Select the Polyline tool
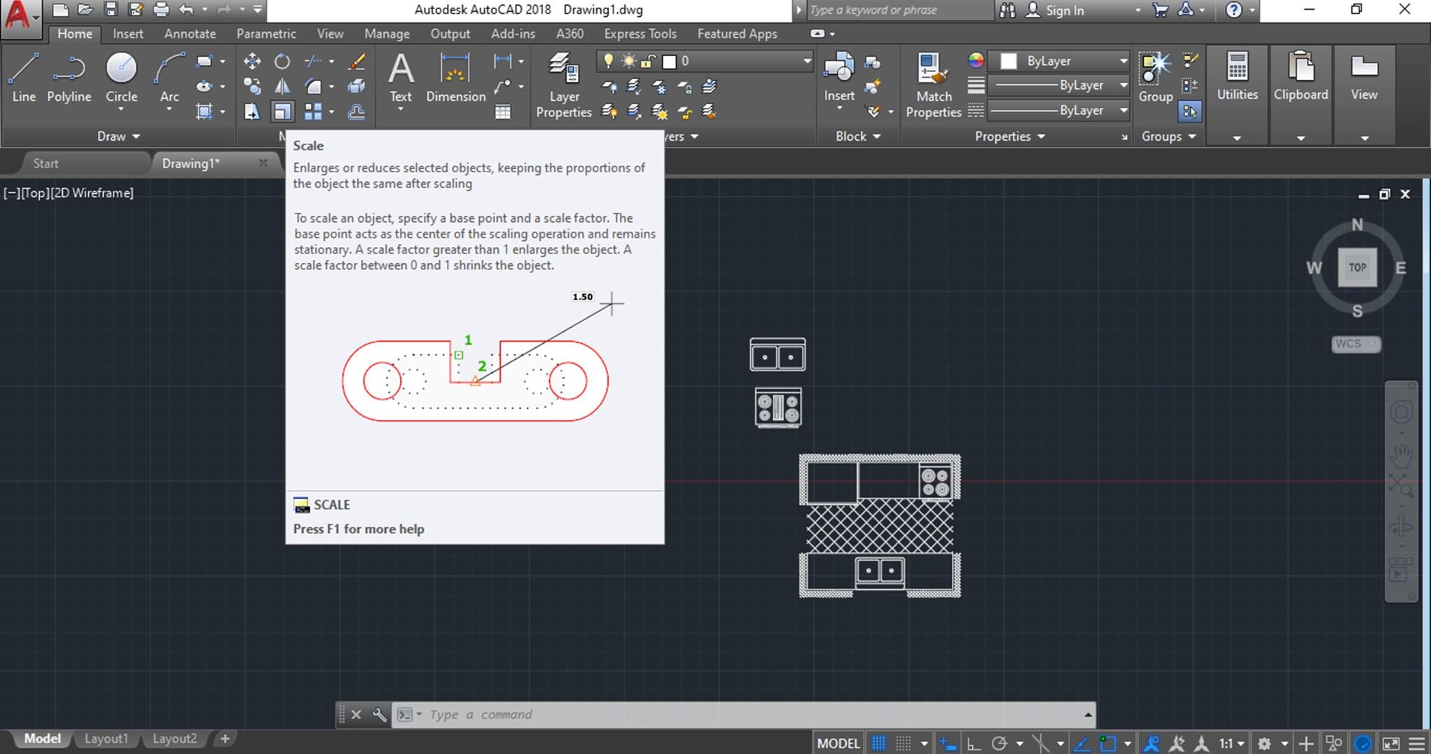The width and height of the screenshot is (1431, 754). click(69, 78)
